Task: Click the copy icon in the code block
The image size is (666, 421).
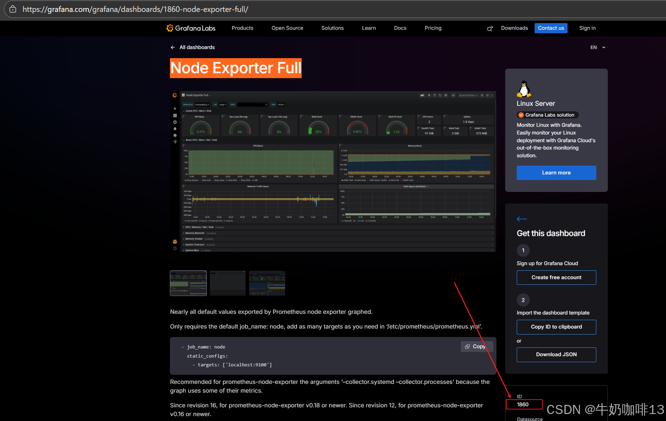Action: point(467,346)
